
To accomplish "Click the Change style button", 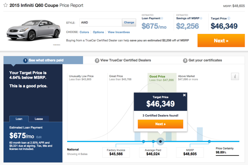I will coord(129,22).
